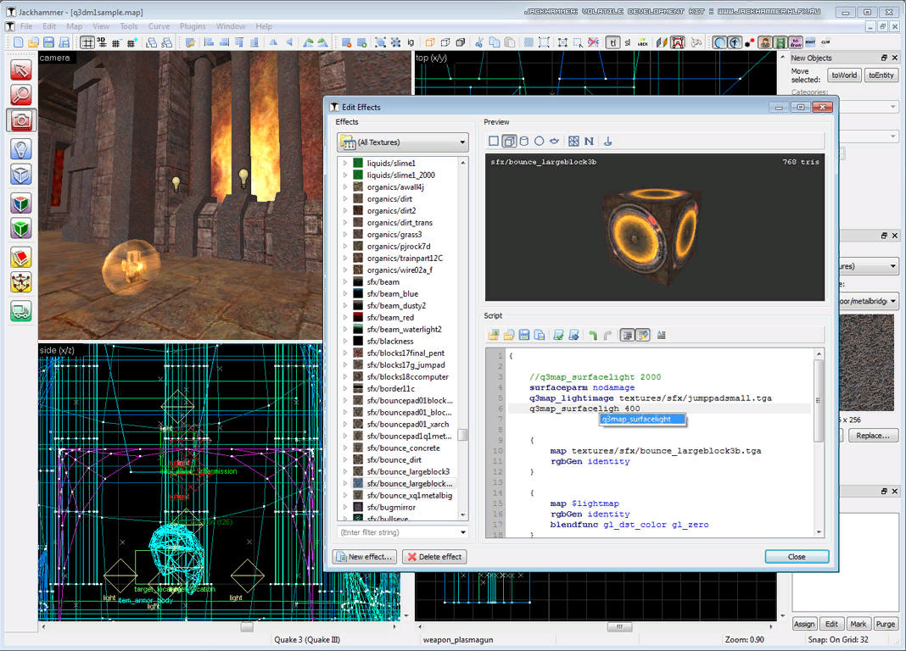Click the Save All icon in main toolbar

tap(64, 42)
